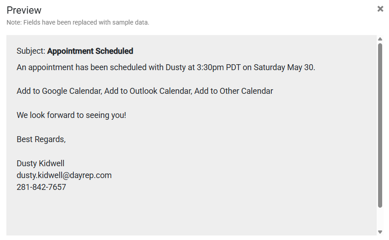The image size is (389, 240).
Task: Click the Preview heading
Action: (24, 10)
